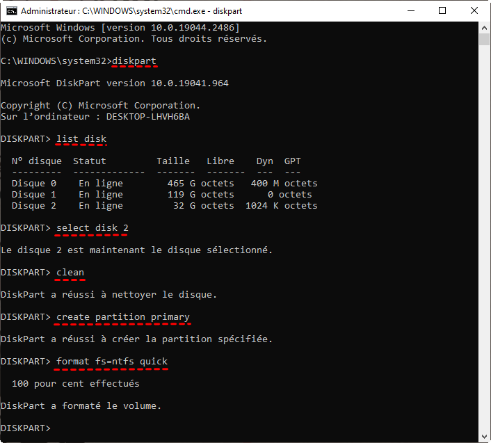Maximize the diskpart command window
This screenshot has height=443, width=491.
click(x=442, y=11)
